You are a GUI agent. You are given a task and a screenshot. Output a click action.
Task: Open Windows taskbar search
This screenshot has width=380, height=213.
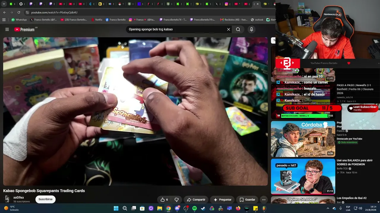tap(125, 208)
